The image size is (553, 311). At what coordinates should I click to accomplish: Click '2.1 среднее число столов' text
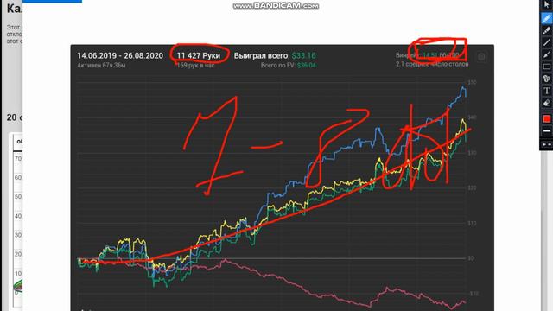432,64
